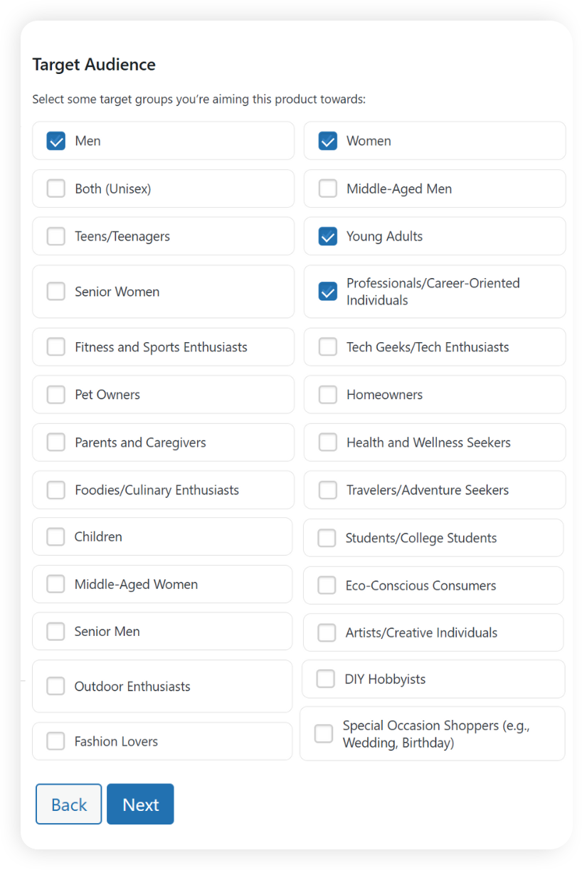Select the Homeowners target group
The image size is (582, 870).
pyautogui.click(x=327, y=394)
